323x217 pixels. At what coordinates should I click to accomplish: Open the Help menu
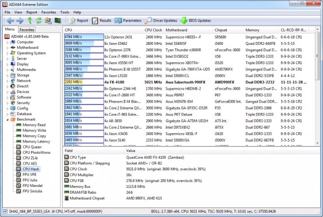pyautogui.click(x=77, y=13)
